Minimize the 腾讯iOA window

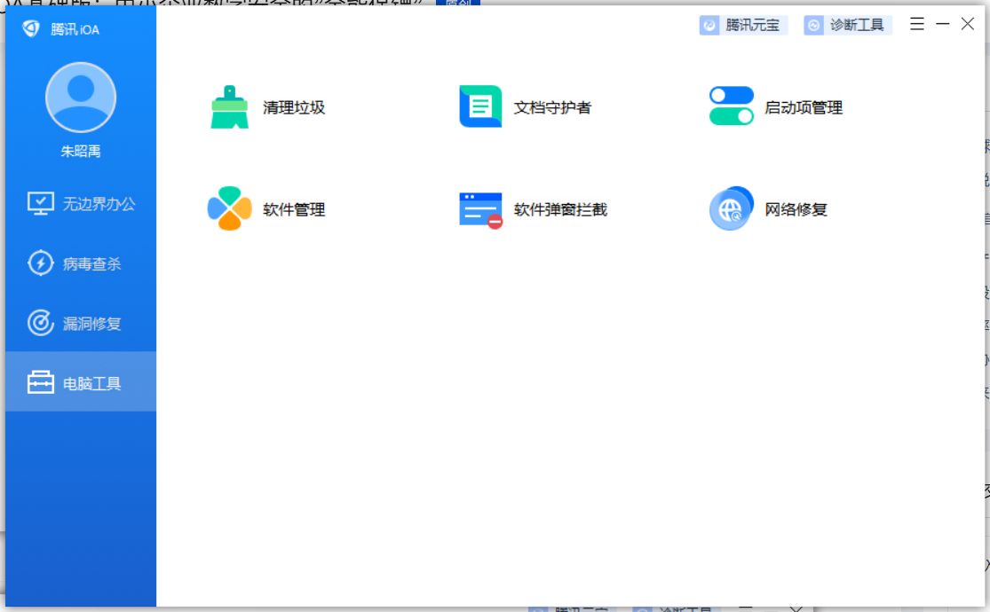click(943, 24)
